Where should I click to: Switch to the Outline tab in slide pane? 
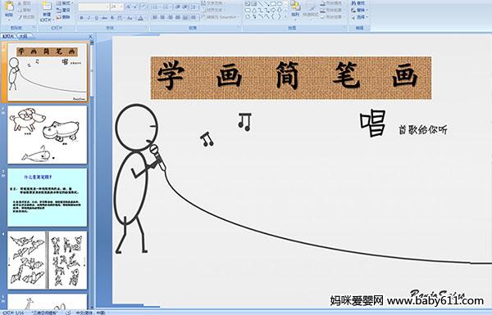(x=23, y=36)
